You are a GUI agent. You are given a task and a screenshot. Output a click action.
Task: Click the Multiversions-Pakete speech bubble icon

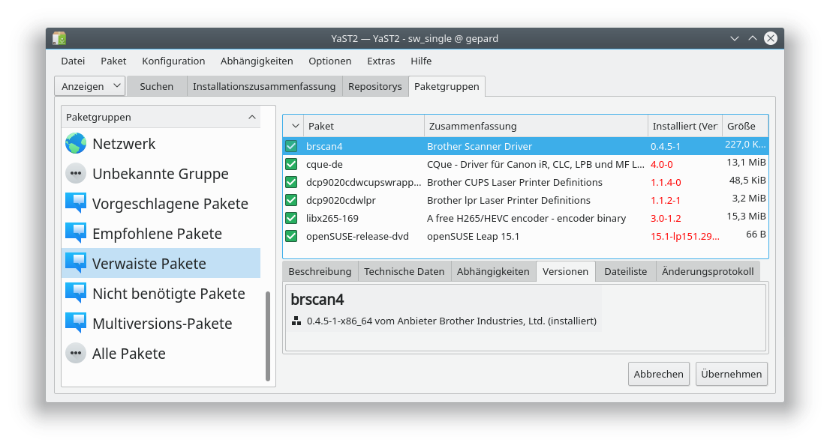(x=76, y=324)
